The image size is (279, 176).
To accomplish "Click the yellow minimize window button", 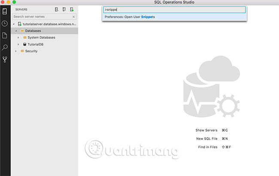I will (x=8, y=2).
